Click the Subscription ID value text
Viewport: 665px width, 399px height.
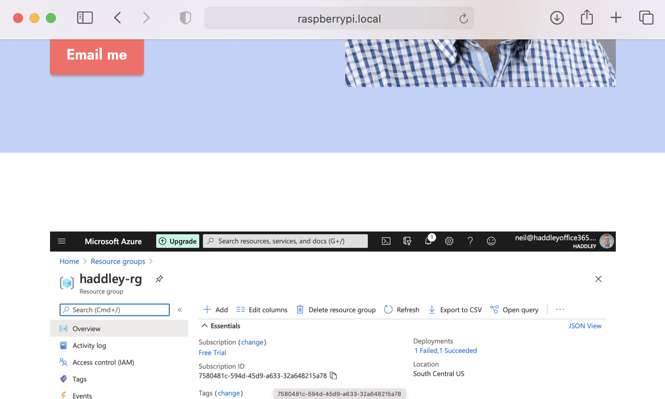pos(263,376)
